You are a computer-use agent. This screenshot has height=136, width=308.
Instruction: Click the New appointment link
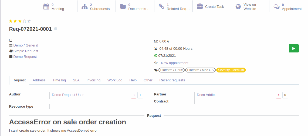pos(175,63)
